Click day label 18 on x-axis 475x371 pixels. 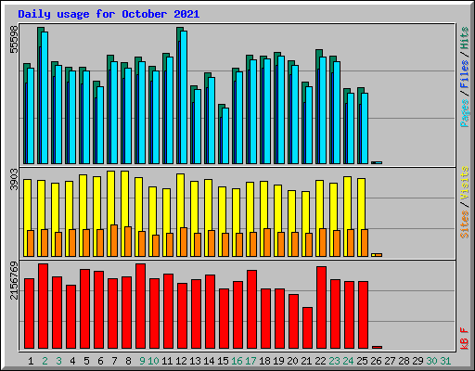[264, 361]
